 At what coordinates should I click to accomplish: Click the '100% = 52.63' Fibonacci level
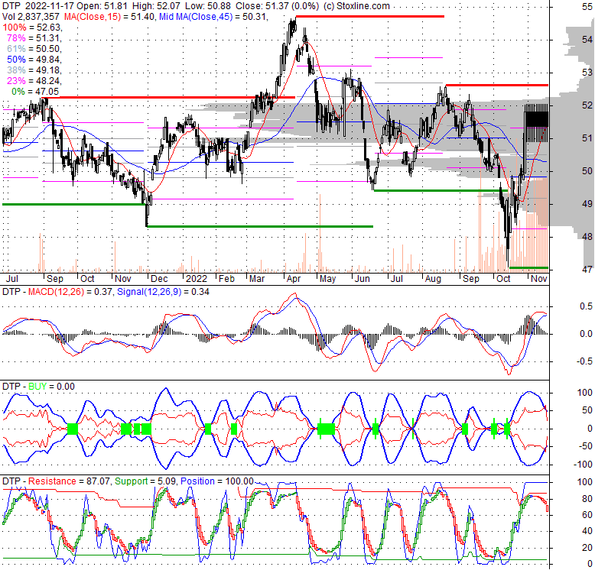pyautogui.click(x=32, y=28)
